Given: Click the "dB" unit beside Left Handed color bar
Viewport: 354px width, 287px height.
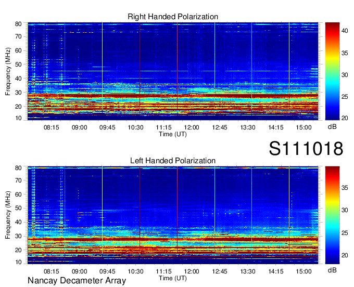Looking at the screenshot, I should pyautogui.click(x=332, y=270).
